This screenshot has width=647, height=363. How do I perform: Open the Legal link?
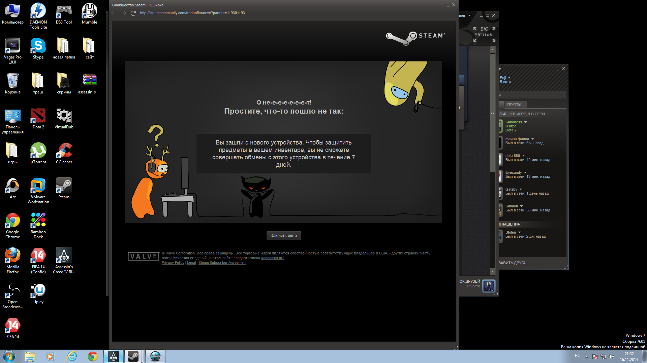[x=191, y=263]
